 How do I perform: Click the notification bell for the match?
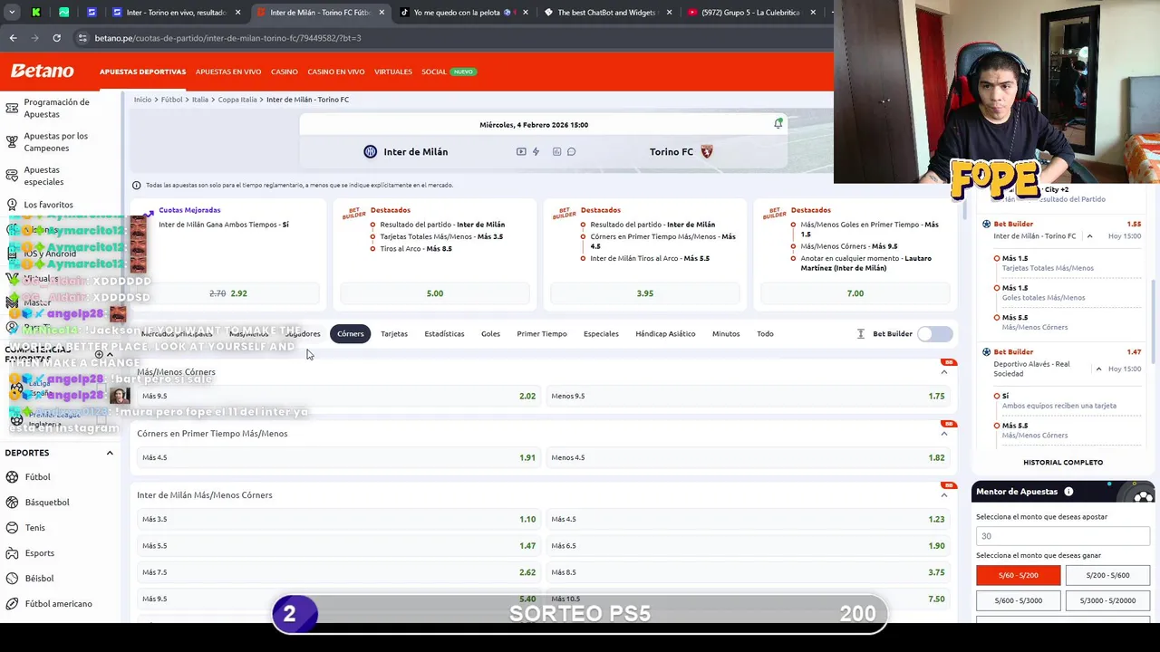point(778,124)
